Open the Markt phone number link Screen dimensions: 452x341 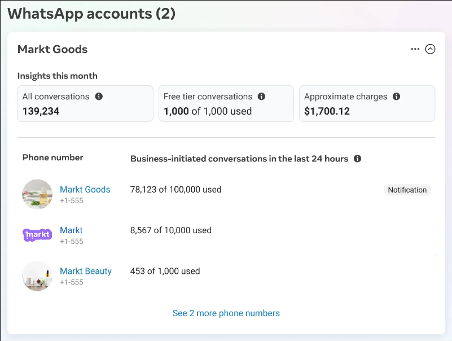tap(71, 230)
